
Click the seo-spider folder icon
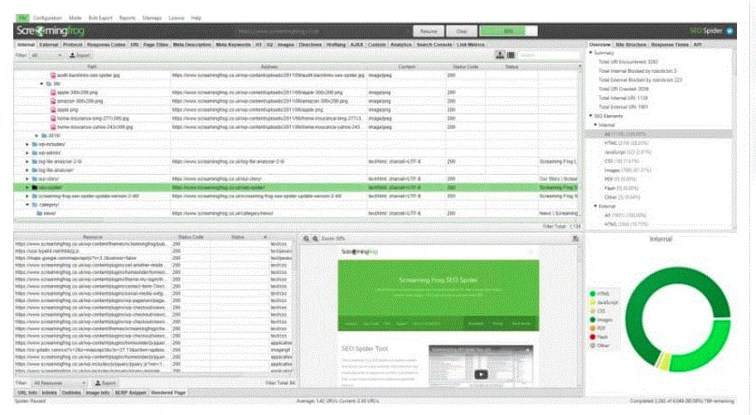35,187
